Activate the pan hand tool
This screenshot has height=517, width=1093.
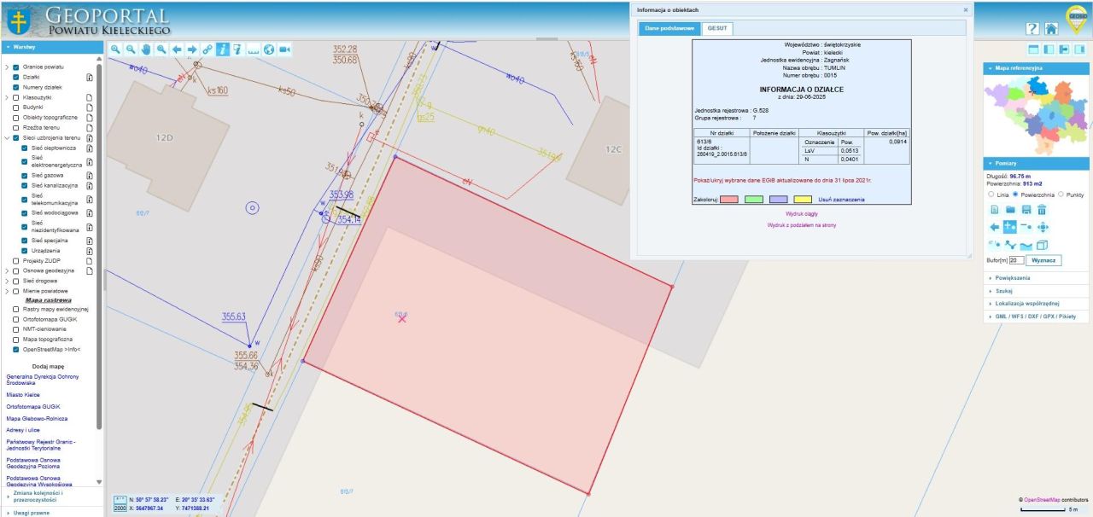coord(146,49)
